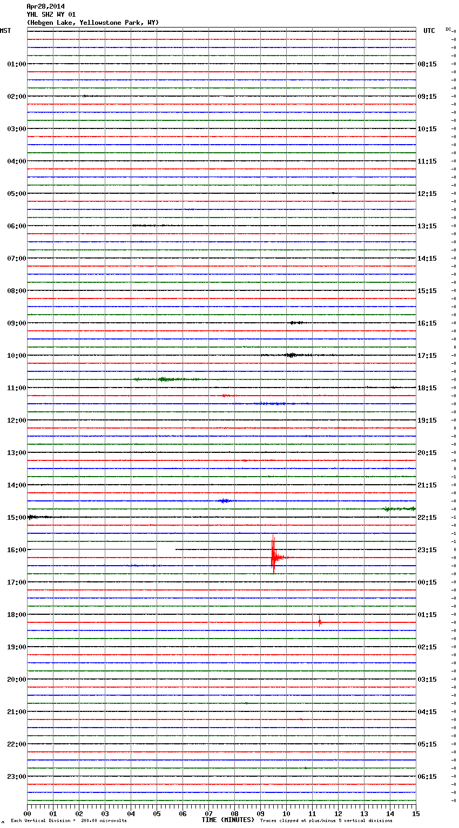Select the 11:00 MST hour label
Screen dimensions: 459x828
coord(16,388)
